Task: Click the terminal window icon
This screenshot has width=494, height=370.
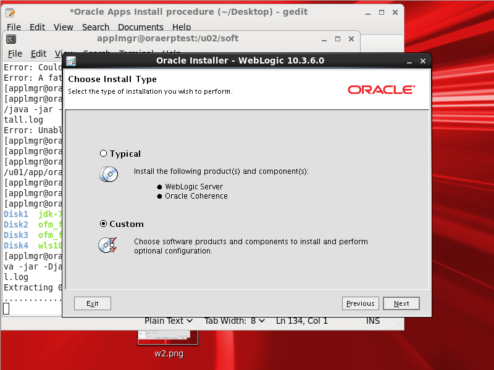Action: tap(11, 39)
